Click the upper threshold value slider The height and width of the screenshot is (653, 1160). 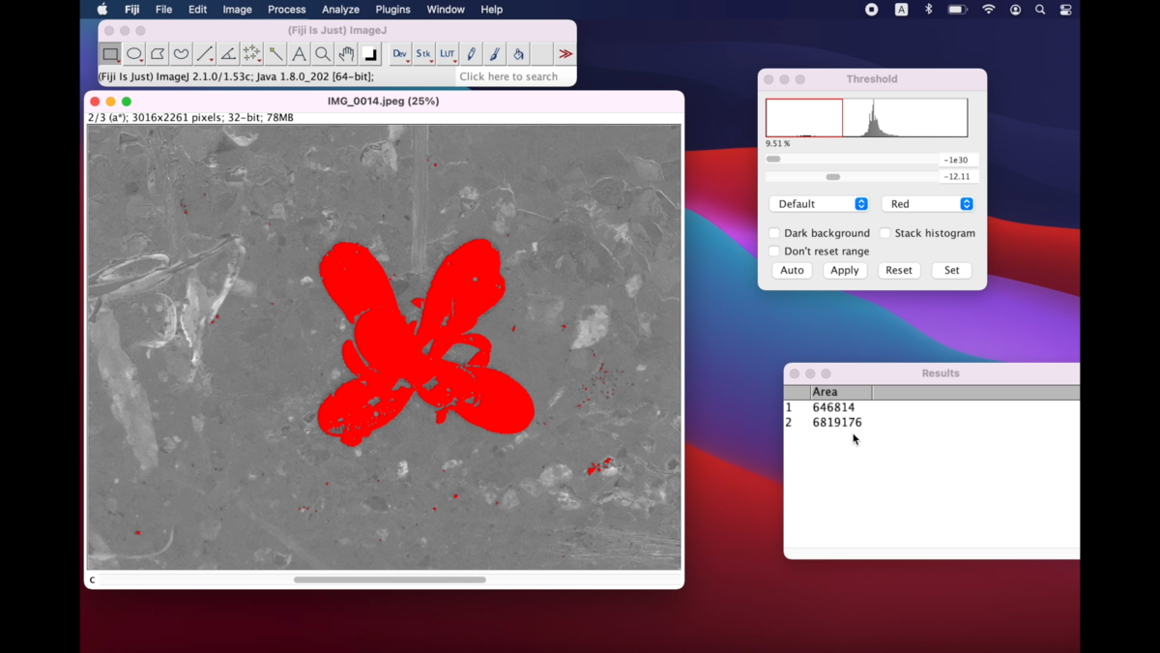point(851,177)
